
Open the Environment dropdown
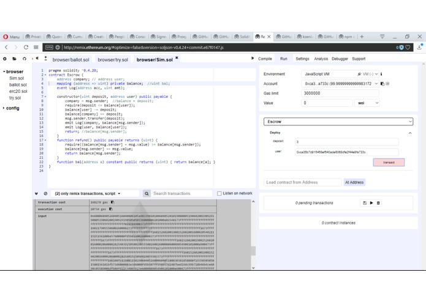point(340,74)
